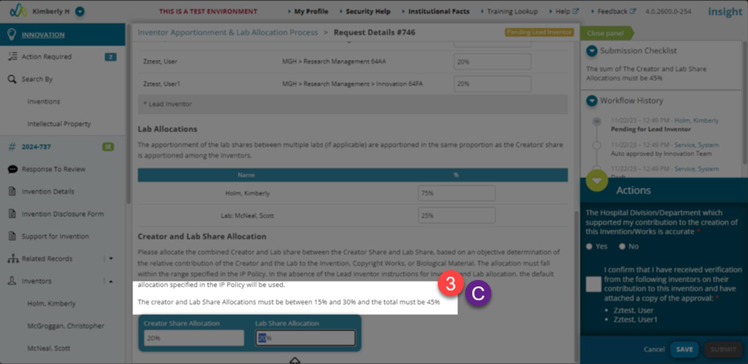Click the Creator Share Allocation field
Image resolution: width=748 pixels, height=364 pixels.
click(x=194, y=338)
